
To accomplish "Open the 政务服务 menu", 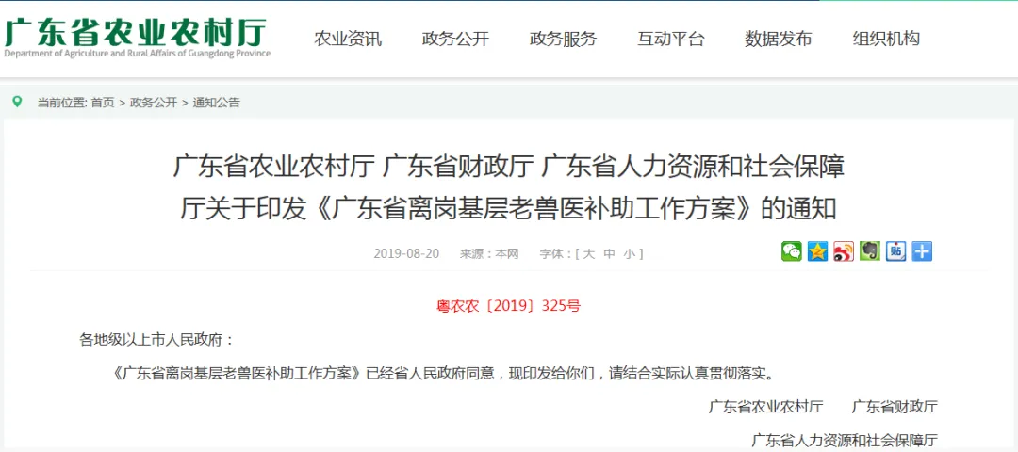I will 564,39.
